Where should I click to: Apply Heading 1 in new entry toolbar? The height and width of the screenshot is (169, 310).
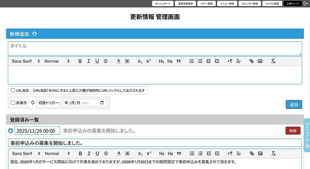point(161,61)
